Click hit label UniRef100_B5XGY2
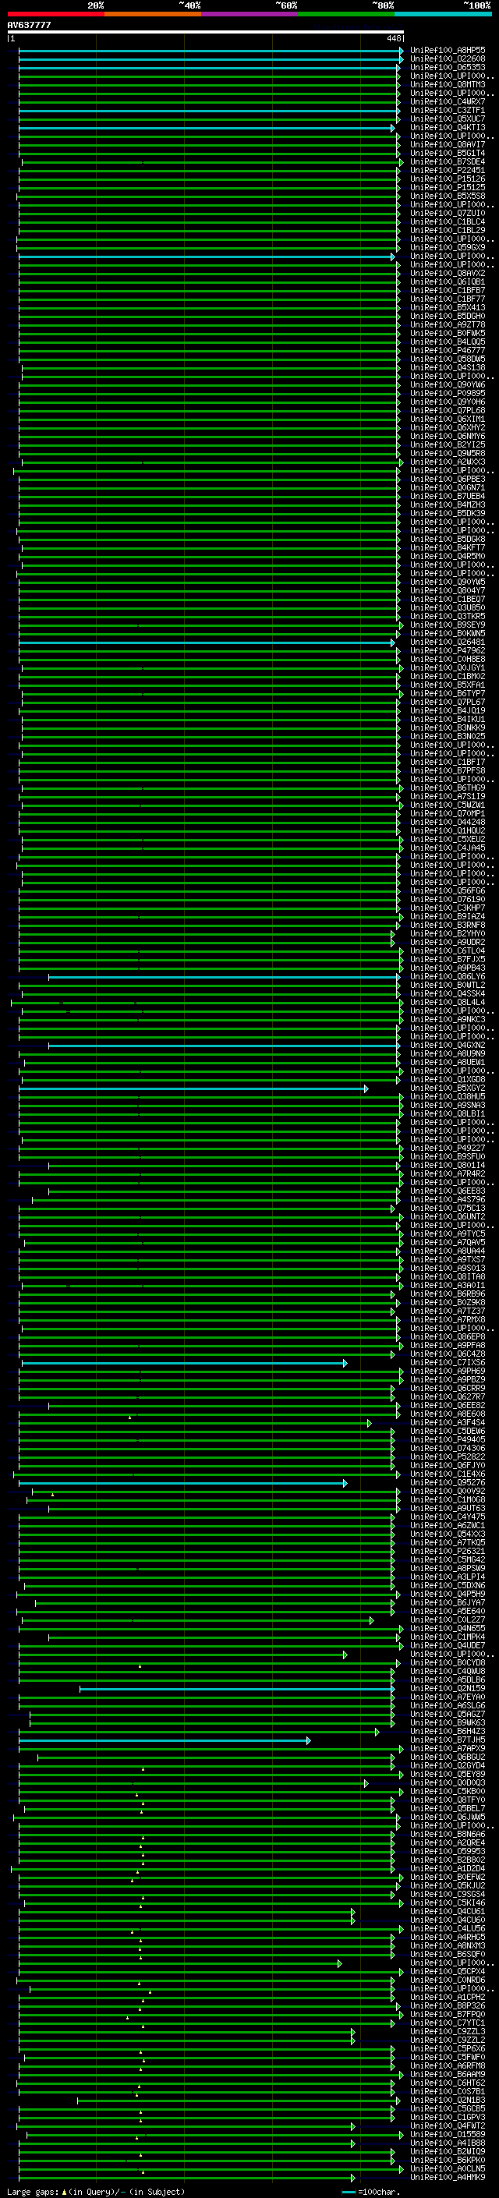Image resolution: width=499 pixels, height=2198 pixels. [448, 1088]
